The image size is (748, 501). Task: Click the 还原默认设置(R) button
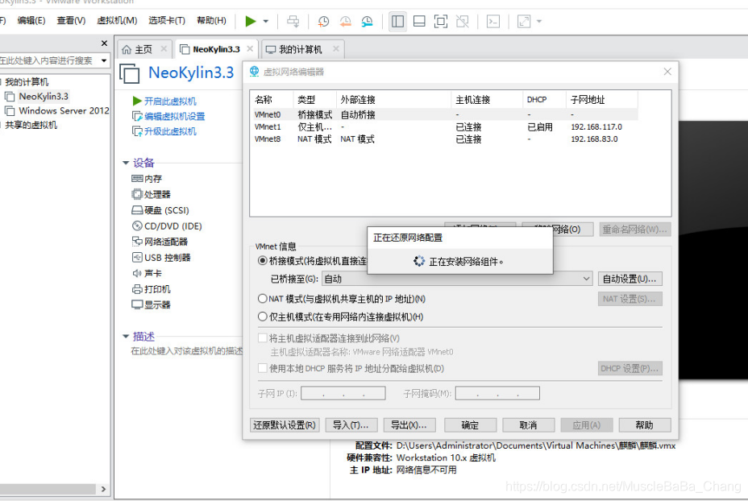click(285, 425)
